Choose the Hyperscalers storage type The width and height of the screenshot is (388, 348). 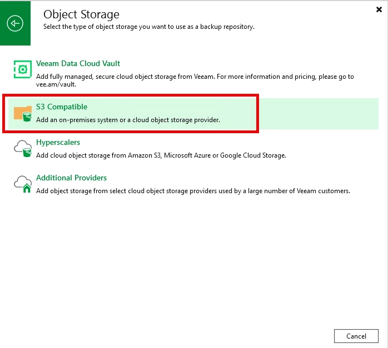58,142
